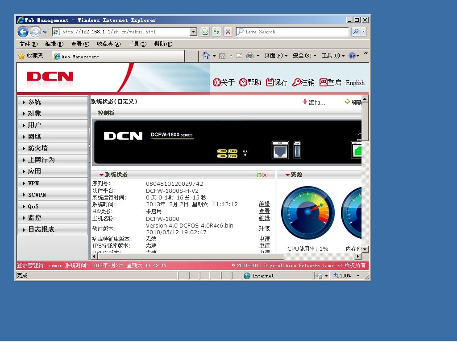Collapse the 资源 panel triangle
The width and height of the screenshot is (457, 342).
pos(287,175)
